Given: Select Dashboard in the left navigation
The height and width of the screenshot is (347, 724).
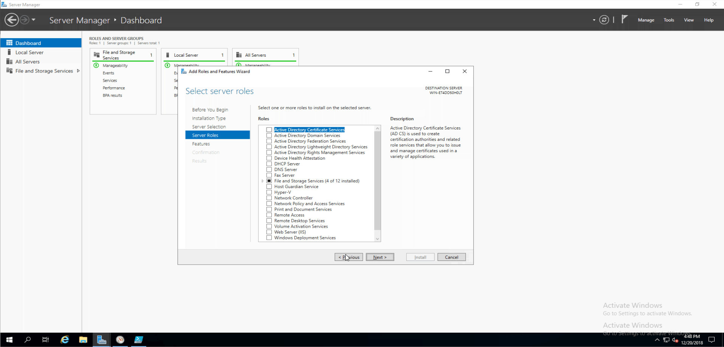Looking at the screenshot, I should pos(41,43).
